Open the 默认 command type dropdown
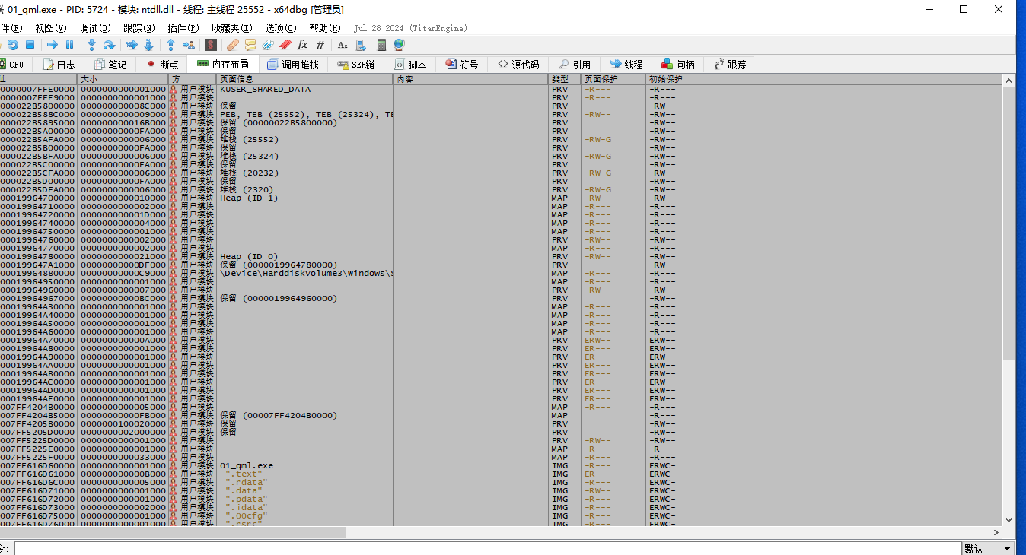 click(x=988, y=548)
